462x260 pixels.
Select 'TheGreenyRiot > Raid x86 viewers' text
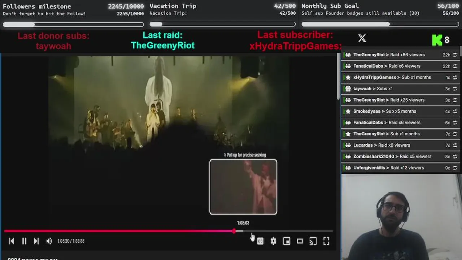[x=389, y=55]
